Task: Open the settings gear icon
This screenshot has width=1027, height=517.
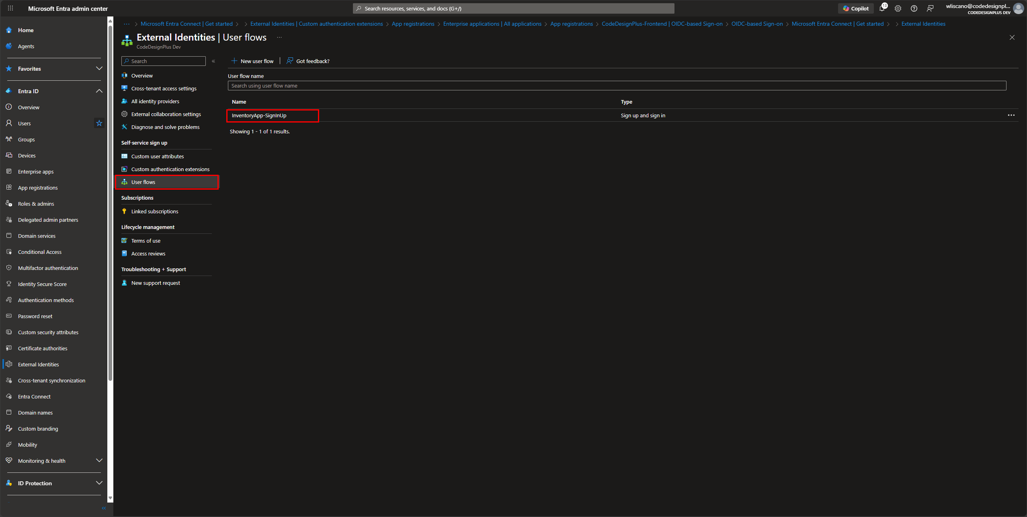Action: coord(898,8)
